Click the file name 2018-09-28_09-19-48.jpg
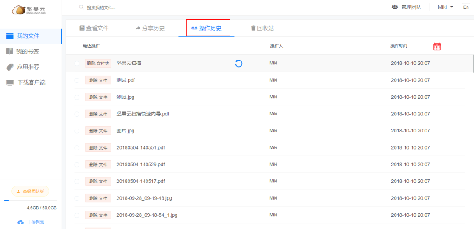The height and width of the screenshot is (229, 474). (x=144, y=198)
